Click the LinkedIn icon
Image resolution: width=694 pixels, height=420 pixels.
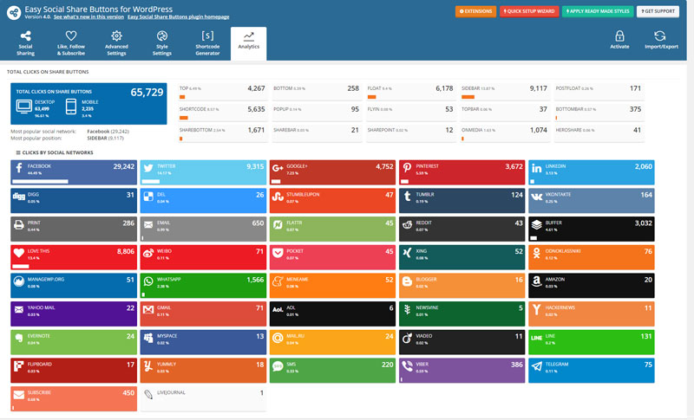[x=536, y=168]
